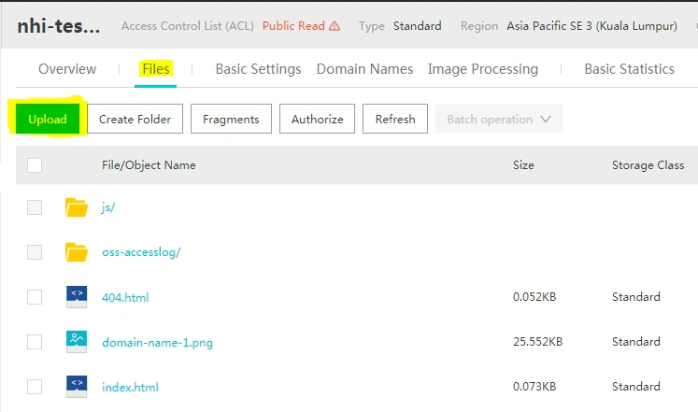Open the Batch operation dropdown

499,119
